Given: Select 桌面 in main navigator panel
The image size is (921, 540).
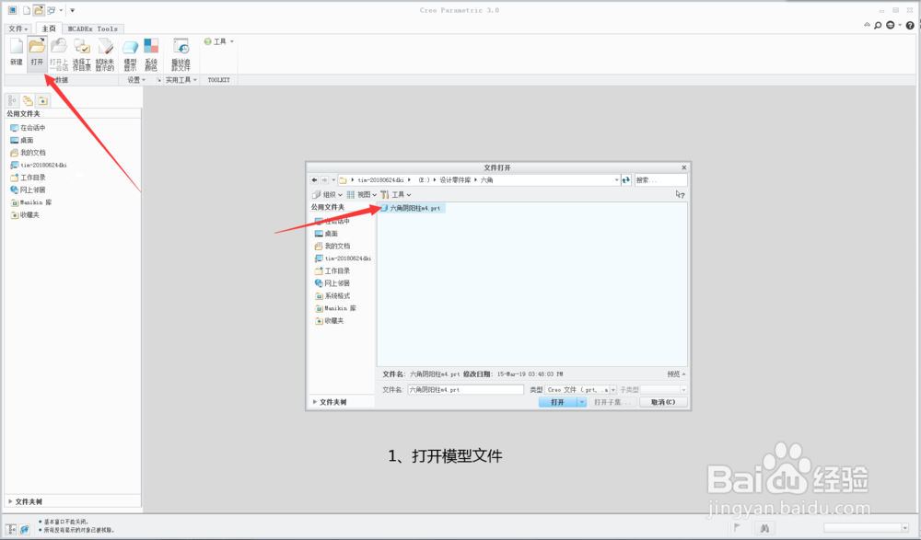Looking at the screenshot, I should pyautogui.click(x=22, y=140).
